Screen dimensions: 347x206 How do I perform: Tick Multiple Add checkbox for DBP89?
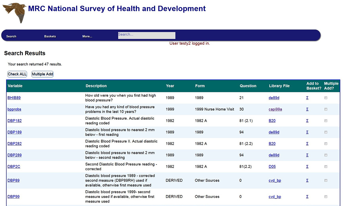pos(326,181)
